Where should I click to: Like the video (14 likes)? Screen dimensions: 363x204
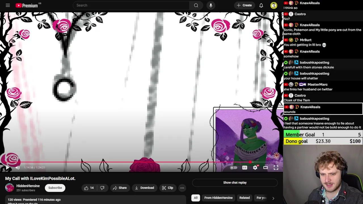click(x=89, y=188)
